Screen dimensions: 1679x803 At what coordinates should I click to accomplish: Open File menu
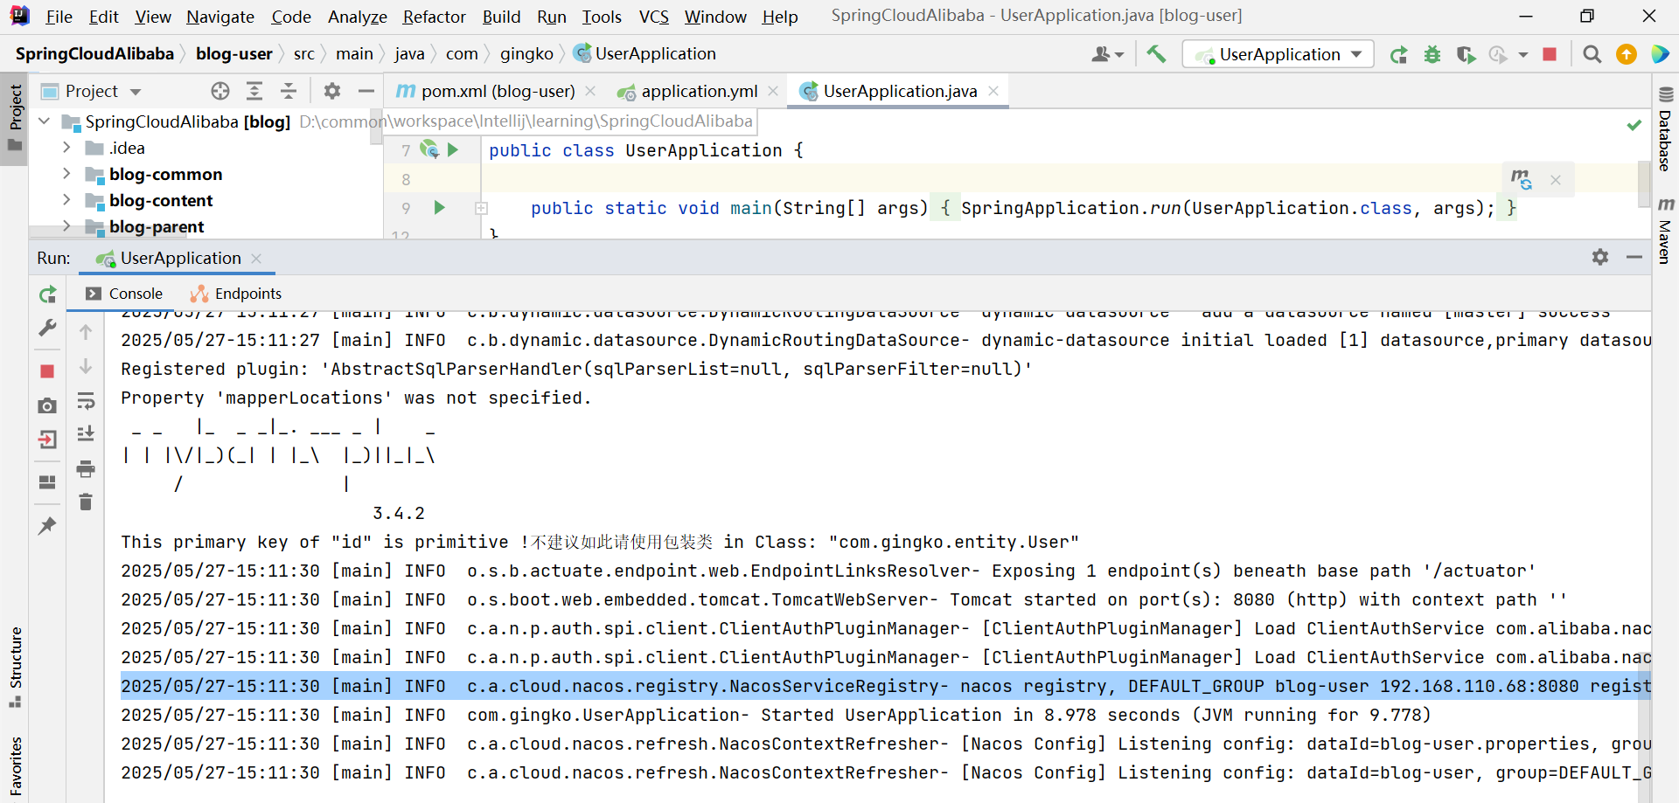pos(59,17)
